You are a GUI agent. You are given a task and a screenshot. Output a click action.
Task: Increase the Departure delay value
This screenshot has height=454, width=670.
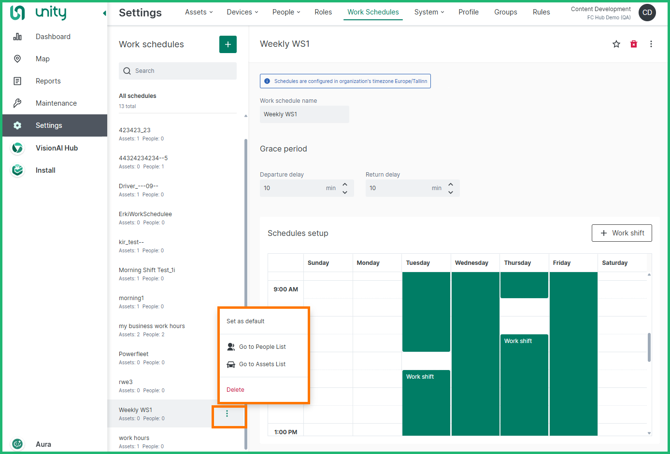click(x=345, y=184)
